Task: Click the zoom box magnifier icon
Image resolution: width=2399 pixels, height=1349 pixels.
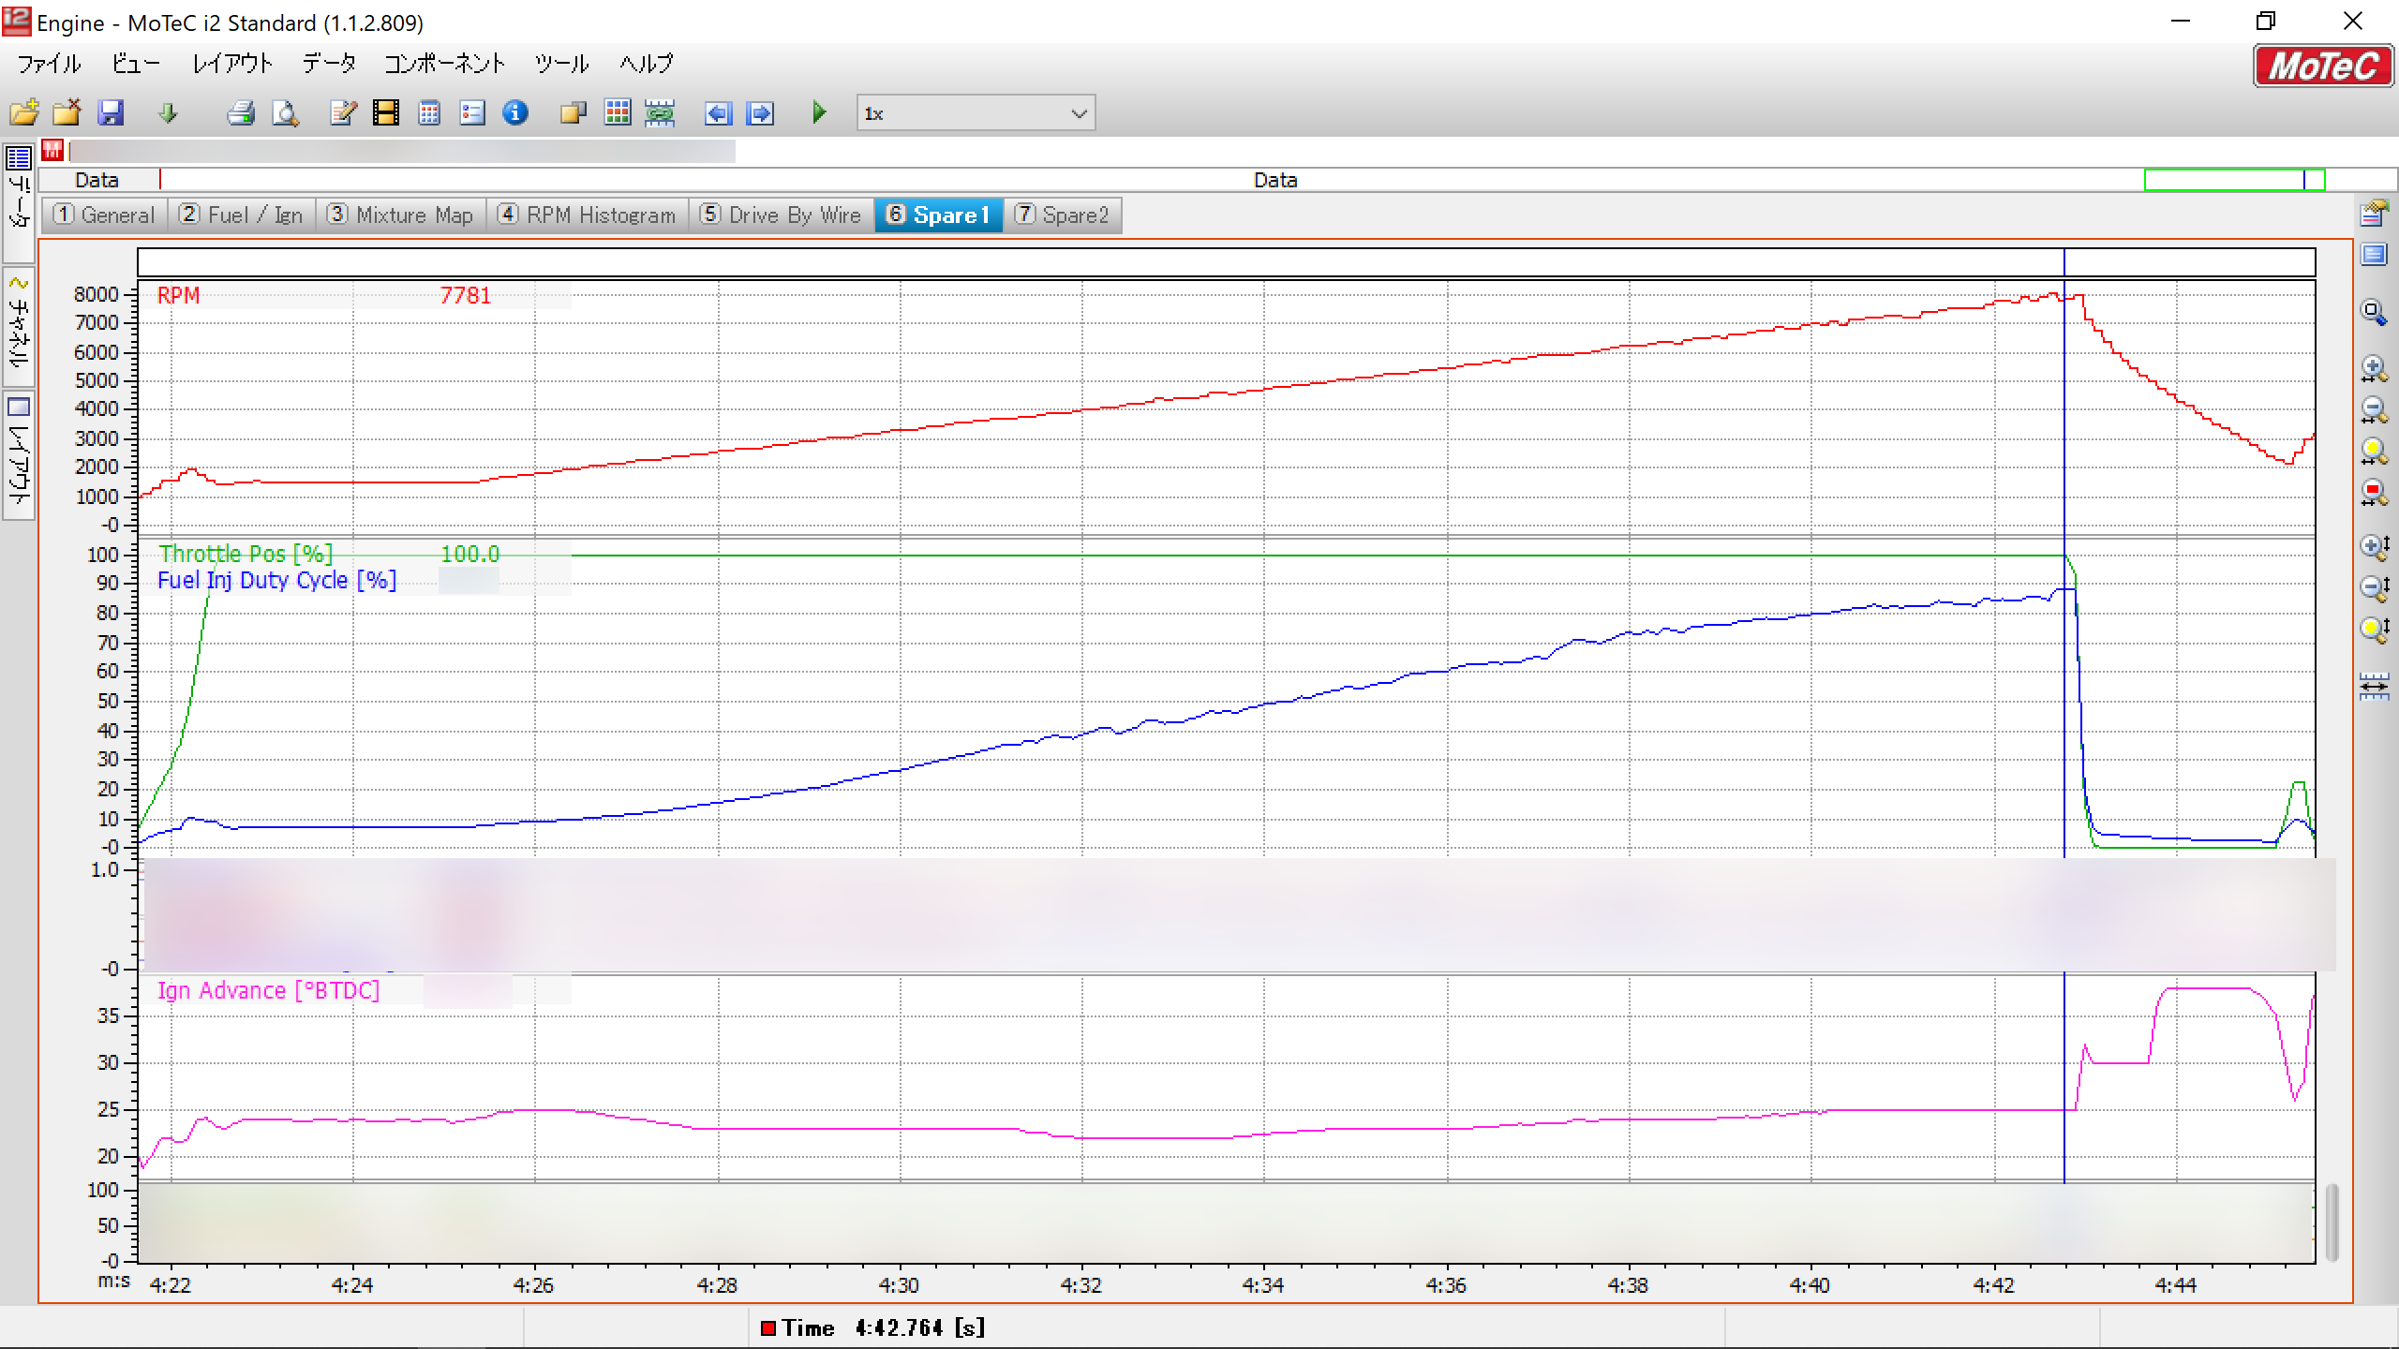Action: coord(2374,313)
